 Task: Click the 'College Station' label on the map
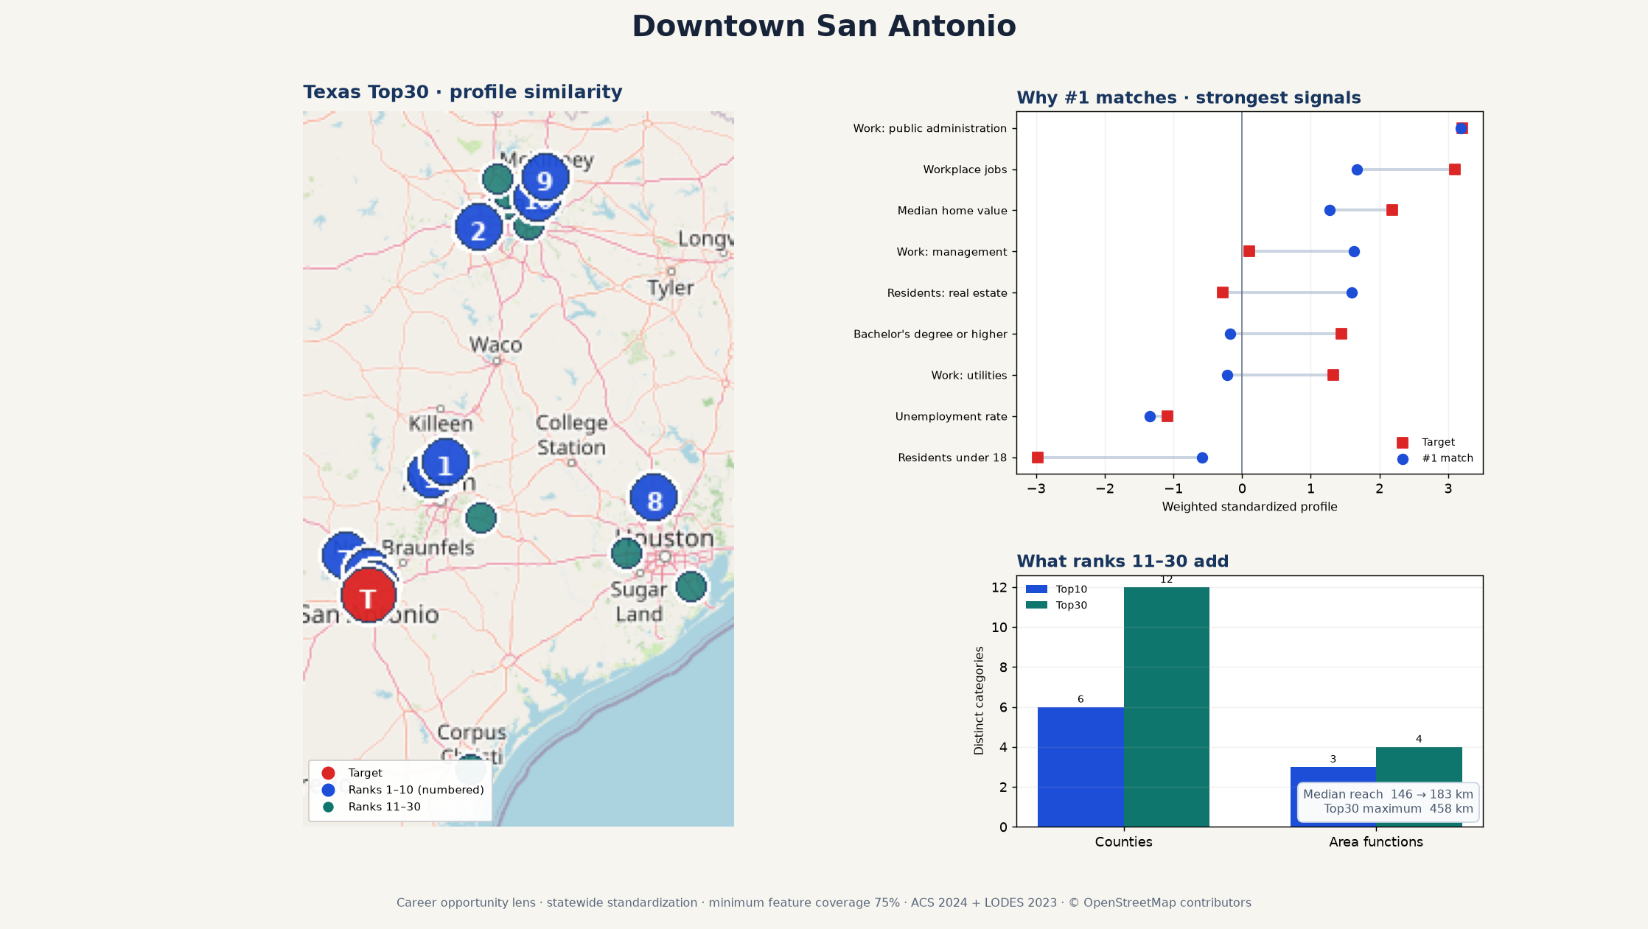click(571, 435)
